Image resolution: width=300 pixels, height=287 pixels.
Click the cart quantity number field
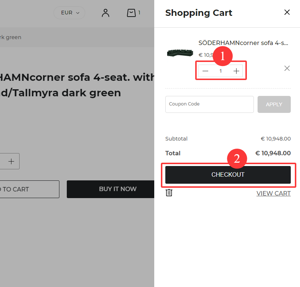(x=221, y=71)
